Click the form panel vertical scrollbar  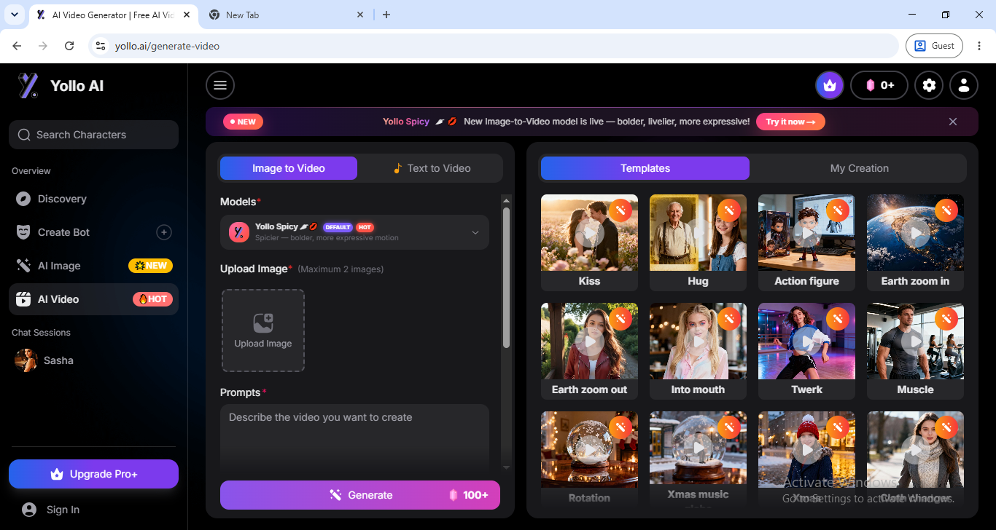point(507,277)
